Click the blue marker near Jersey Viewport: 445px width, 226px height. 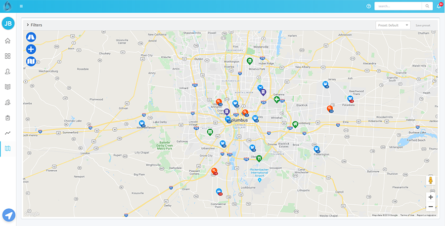325,85
